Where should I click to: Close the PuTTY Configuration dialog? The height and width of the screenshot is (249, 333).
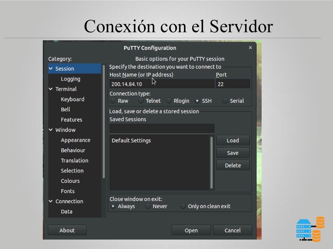point(250,48)
